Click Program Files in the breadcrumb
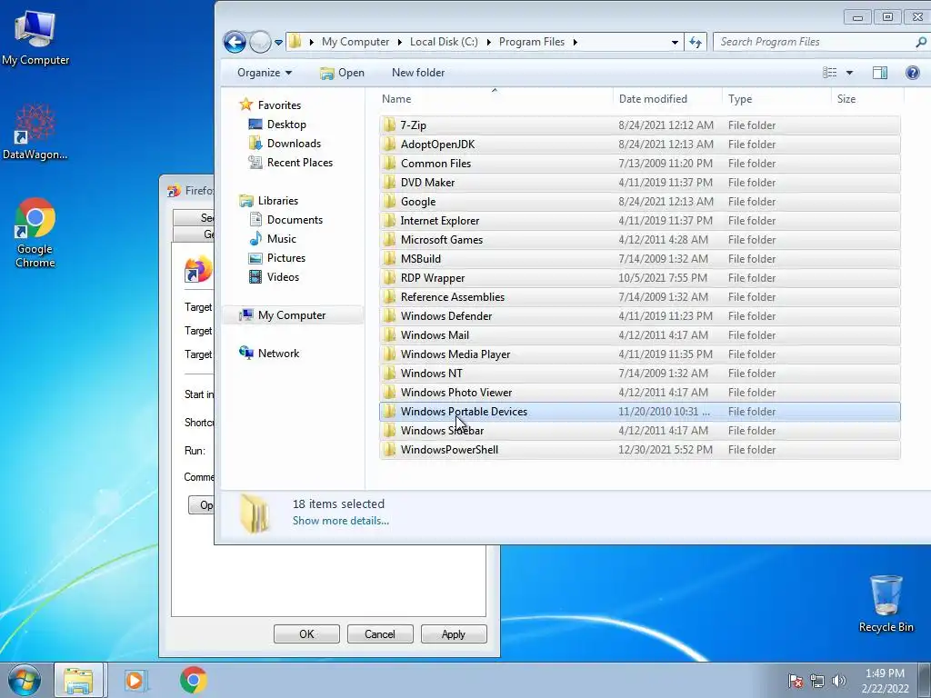Screen dimensions: 931x698 pos(531,42)
